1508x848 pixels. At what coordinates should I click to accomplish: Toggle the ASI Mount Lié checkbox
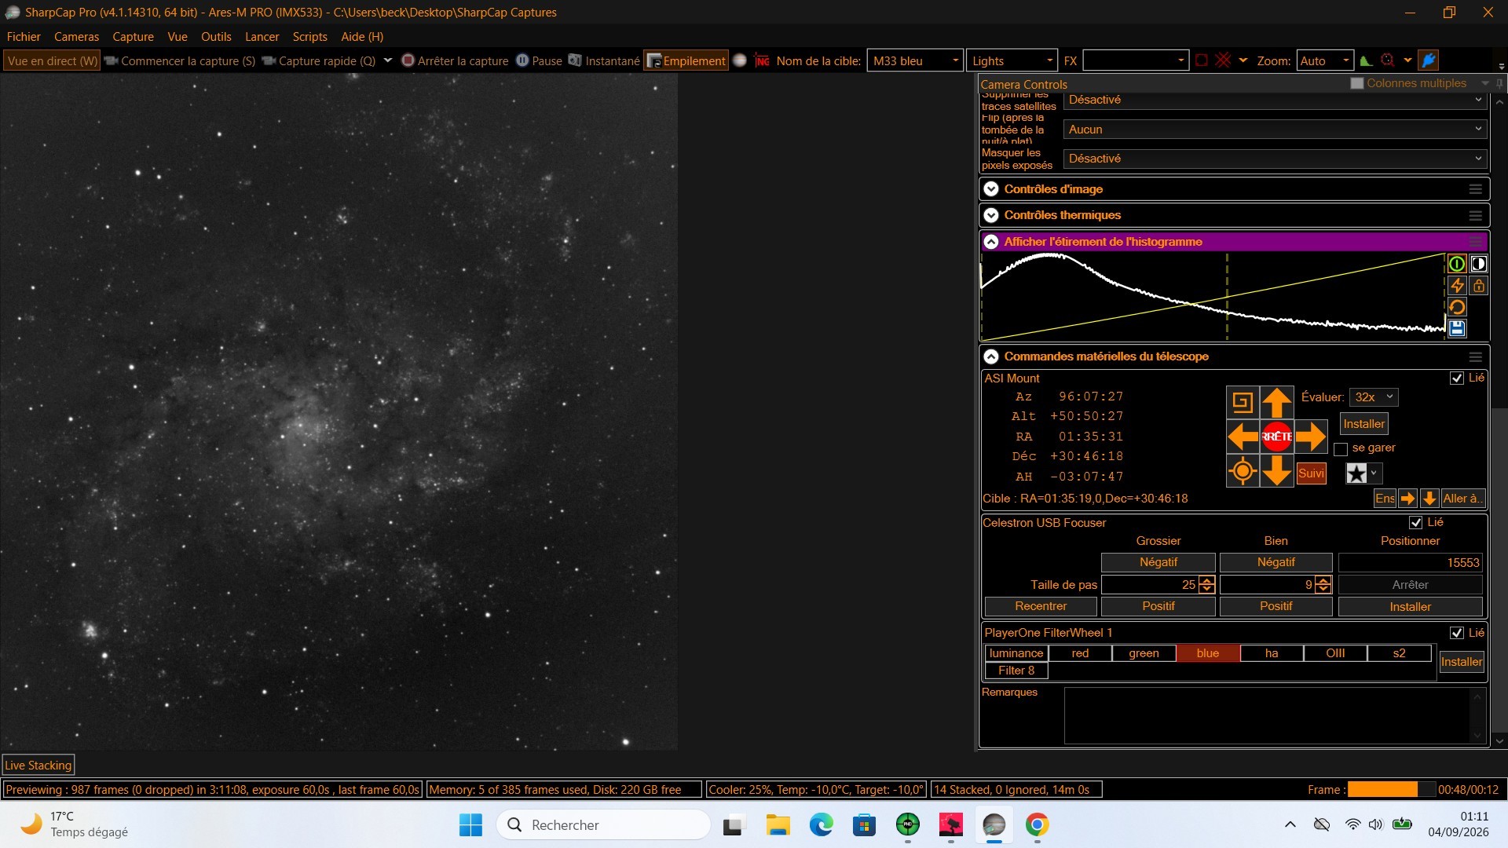[x=1457, y=378]
